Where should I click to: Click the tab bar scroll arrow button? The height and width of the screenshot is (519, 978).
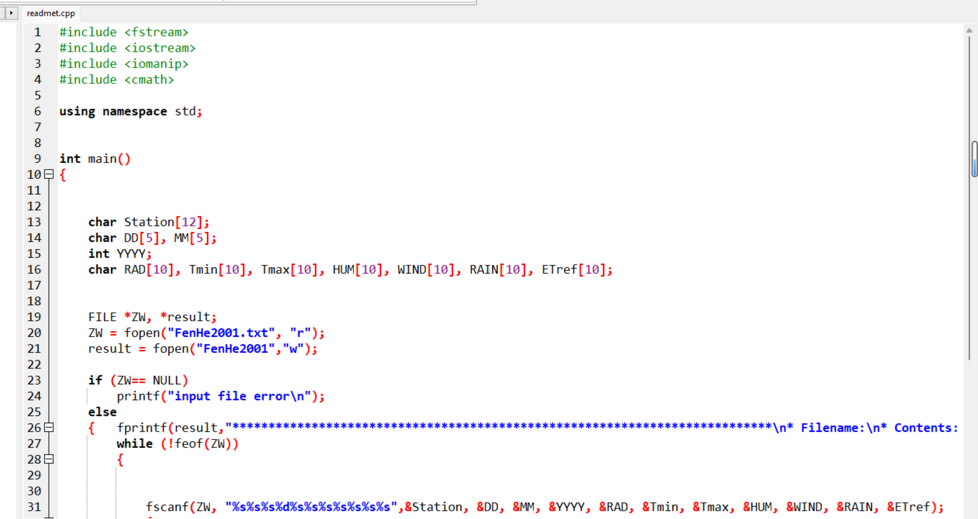(11, 13)
